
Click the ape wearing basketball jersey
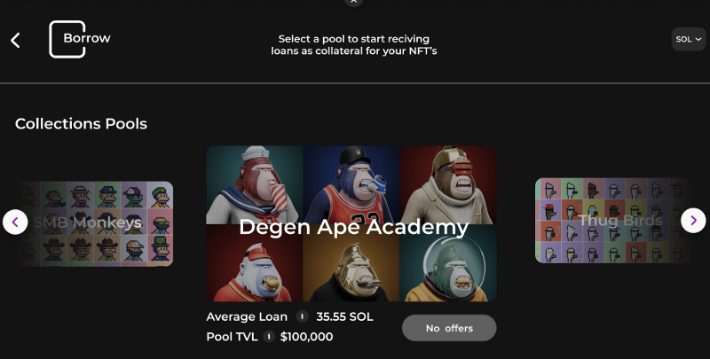[x=351, y=184]
